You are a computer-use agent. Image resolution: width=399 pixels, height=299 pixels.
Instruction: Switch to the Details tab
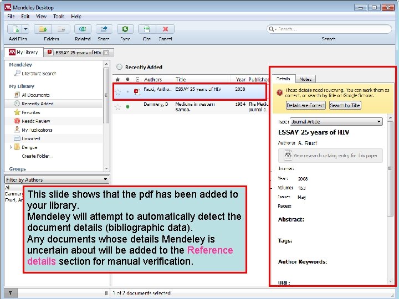click(x=283, y=79)
